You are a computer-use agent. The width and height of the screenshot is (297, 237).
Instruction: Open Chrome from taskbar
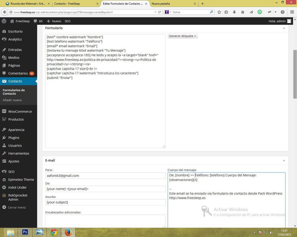pyautogui.click(x=54, y=232)
